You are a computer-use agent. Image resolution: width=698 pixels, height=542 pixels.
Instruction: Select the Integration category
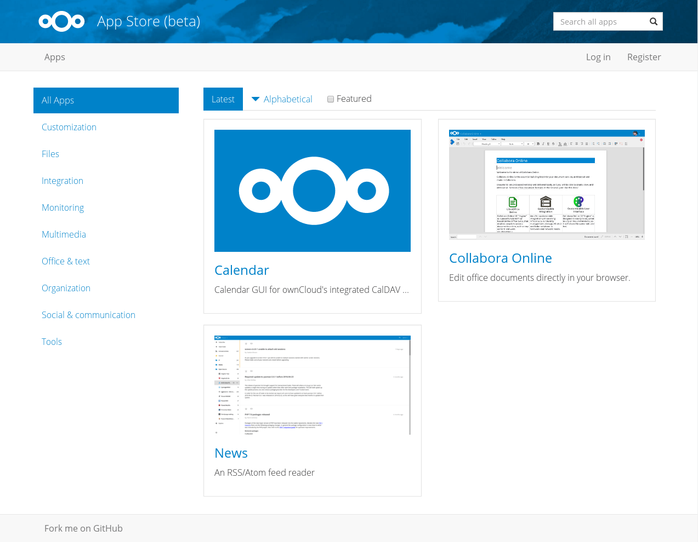63,181
